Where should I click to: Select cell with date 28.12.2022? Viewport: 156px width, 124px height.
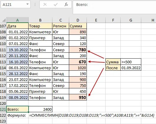[17, 74]
